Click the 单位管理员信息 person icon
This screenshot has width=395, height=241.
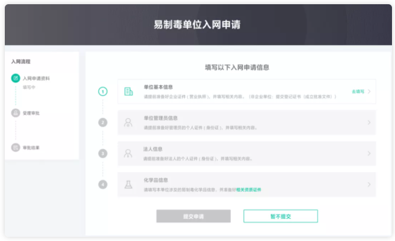click(x=128, y=123)
